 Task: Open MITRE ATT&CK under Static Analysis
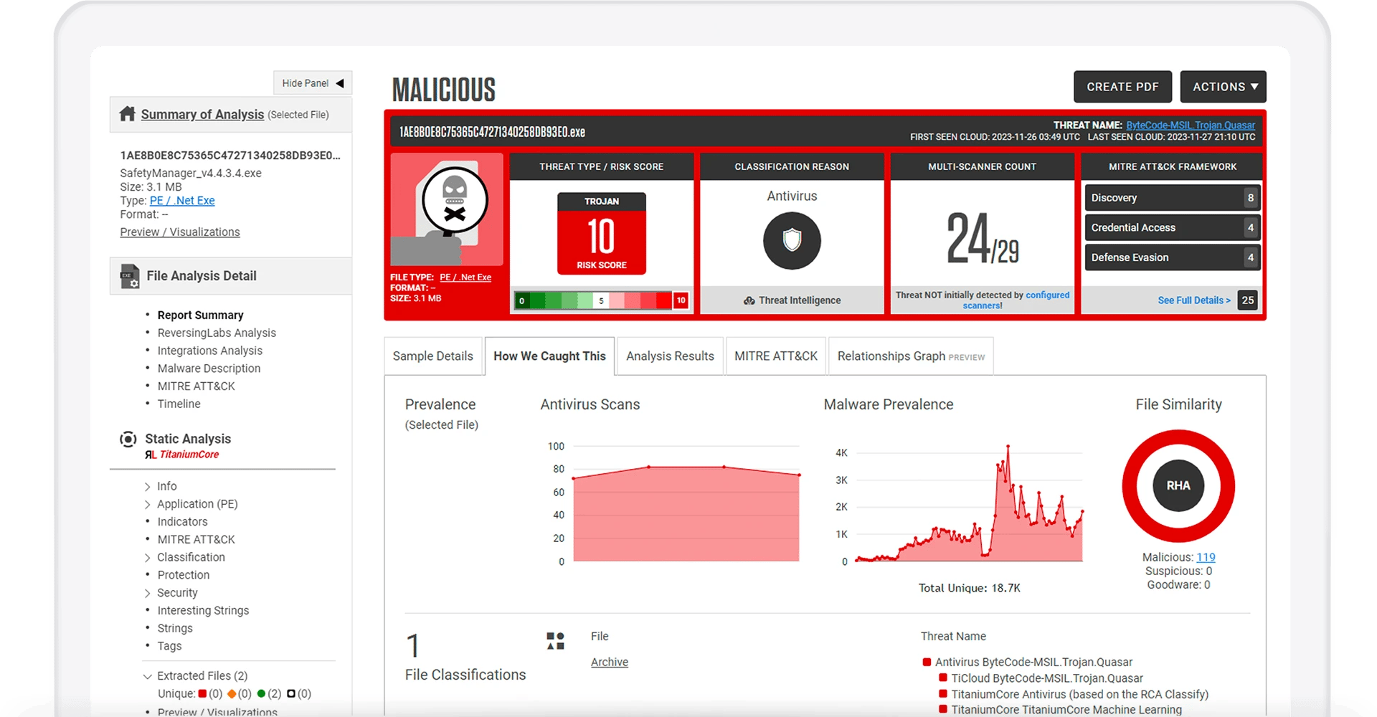click(x=196, y=539)
